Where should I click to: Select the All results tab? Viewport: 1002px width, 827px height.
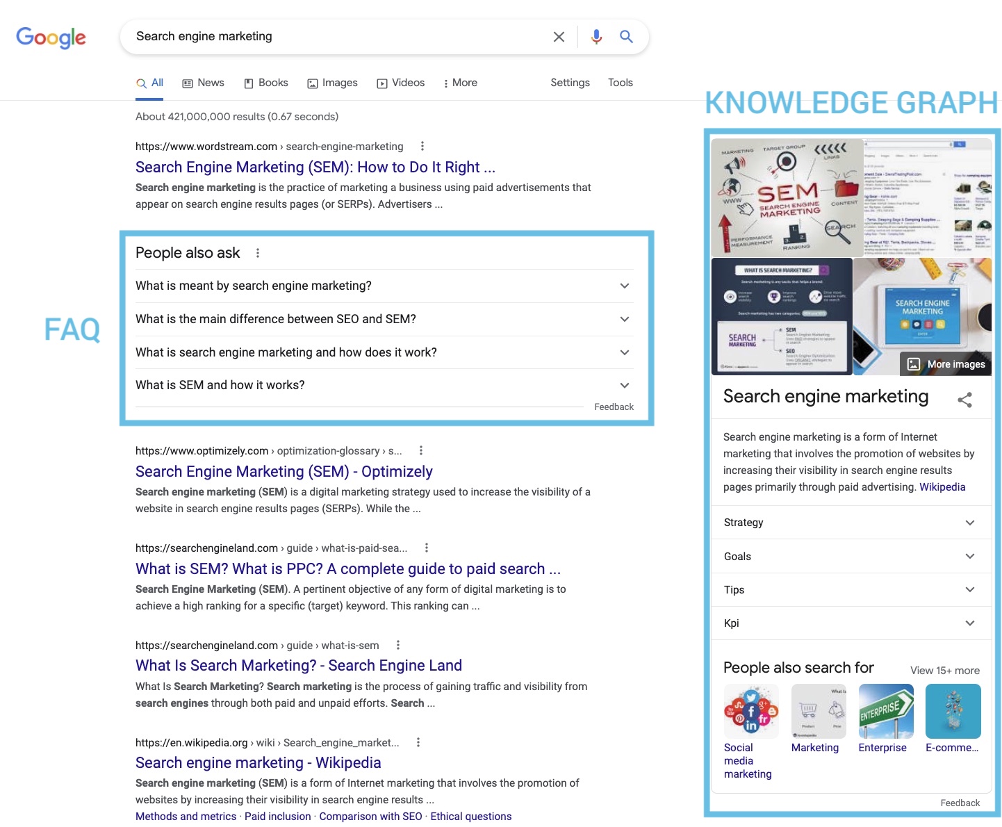point(149,83)
